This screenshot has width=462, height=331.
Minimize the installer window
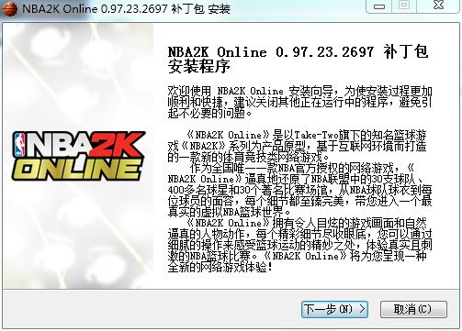[379, 6]
